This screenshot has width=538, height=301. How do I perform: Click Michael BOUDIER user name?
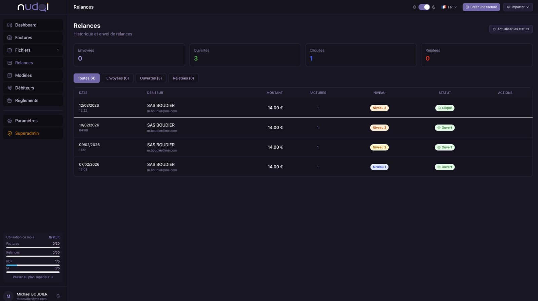pyautogui.click(x=32, y=294)
